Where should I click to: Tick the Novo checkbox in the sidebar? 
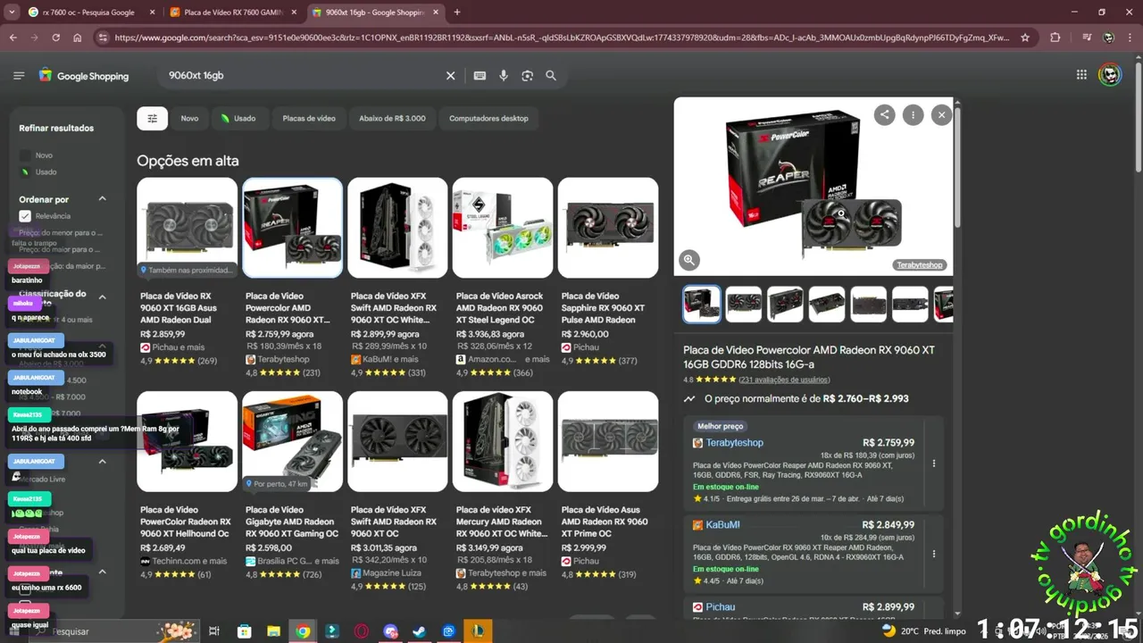tap(25, 155)
